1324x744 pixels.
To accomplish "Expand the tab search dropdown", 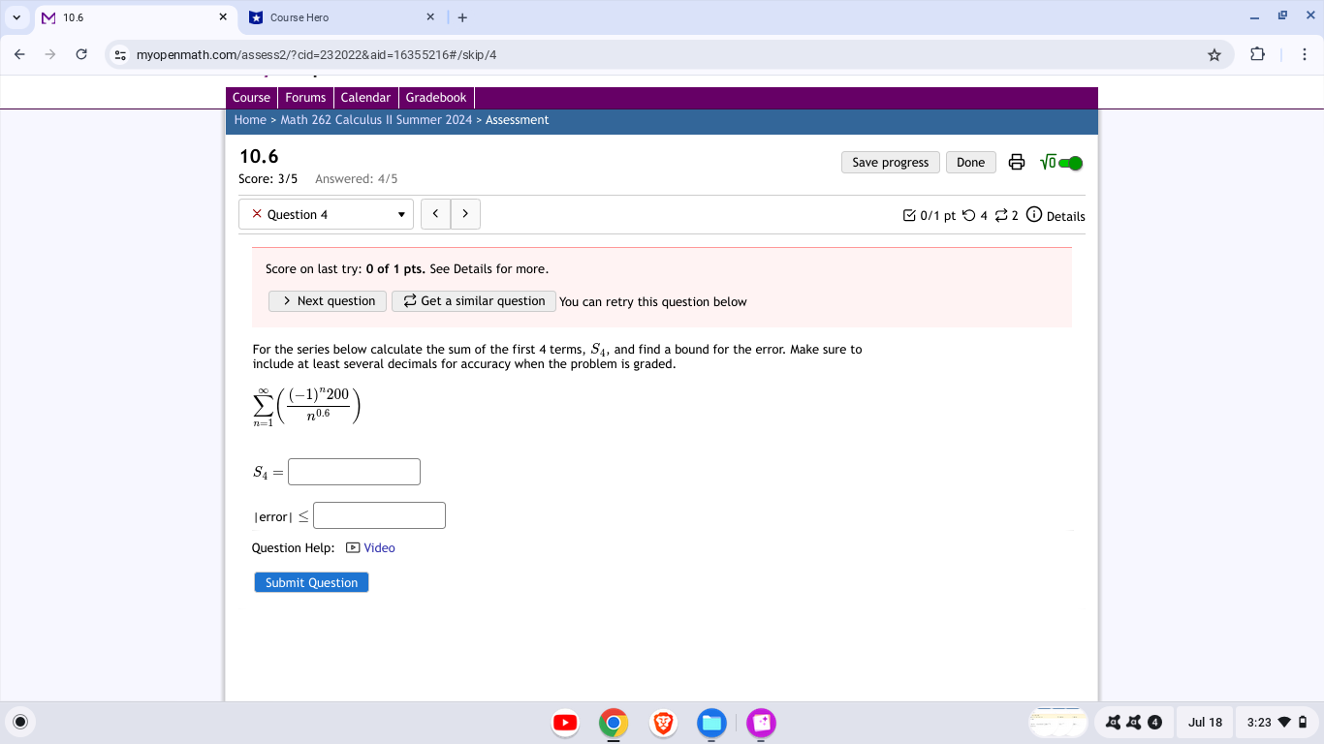I will pos(16,17).
